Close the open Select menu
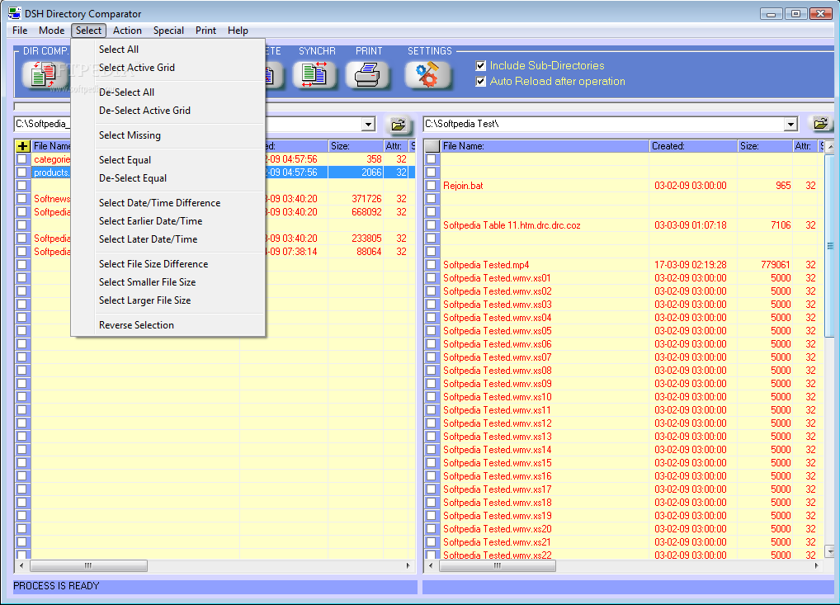840x605 pixels. point(88,31)
